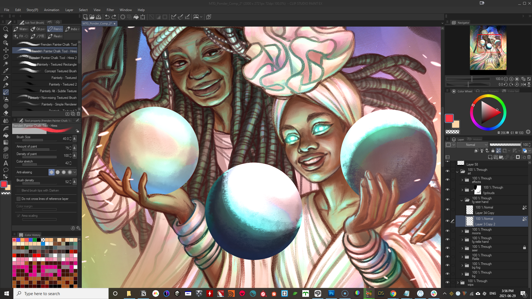Collapse the art folder
Screen dimensions: 532x299
(x=457, y=172)
